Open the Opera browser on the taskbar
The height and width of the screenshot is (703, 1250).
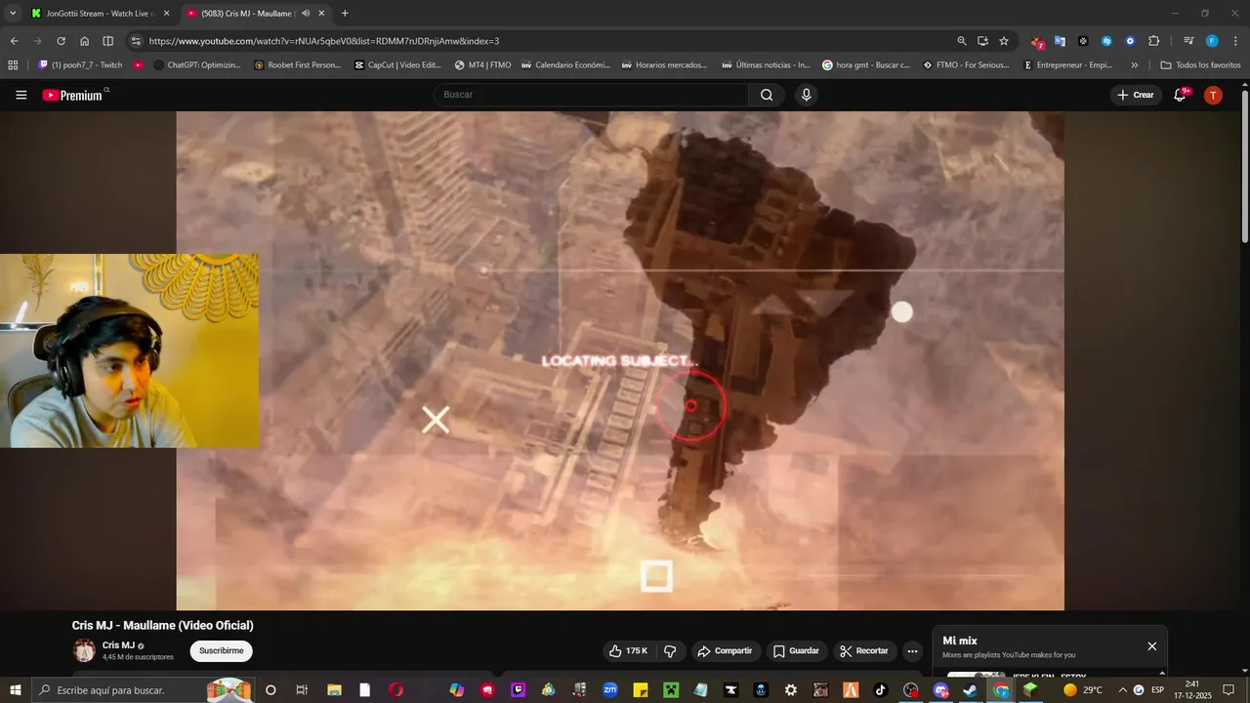point(396,690)
